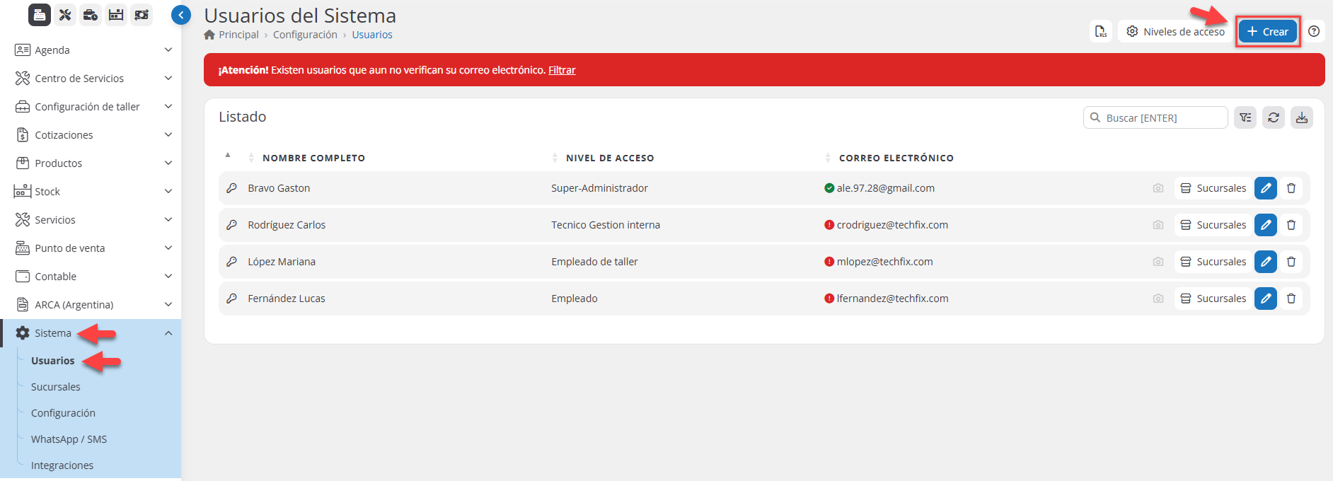Screen dimensions: 1333x481
Task: Click the stock shelves icon in top bar
Action: pyautogui.click(x=116, y=15)
